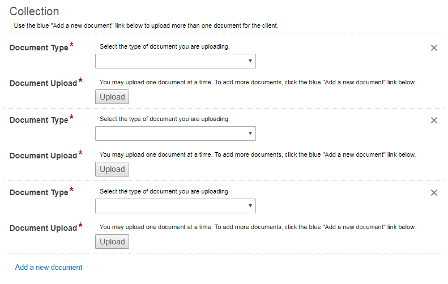The height and width of the screenshot is (284, 448).
Task: Click the first Document Type label
Action: 39,48
